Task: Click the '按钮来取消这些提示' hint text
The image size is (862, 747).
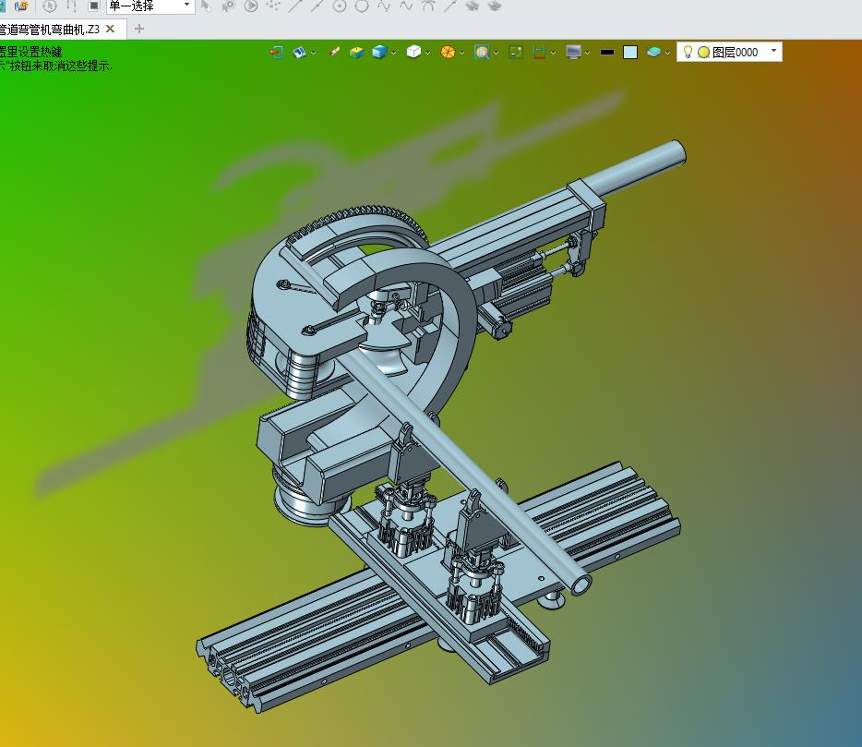Action: pyautogui.click(x=59, y=66)
